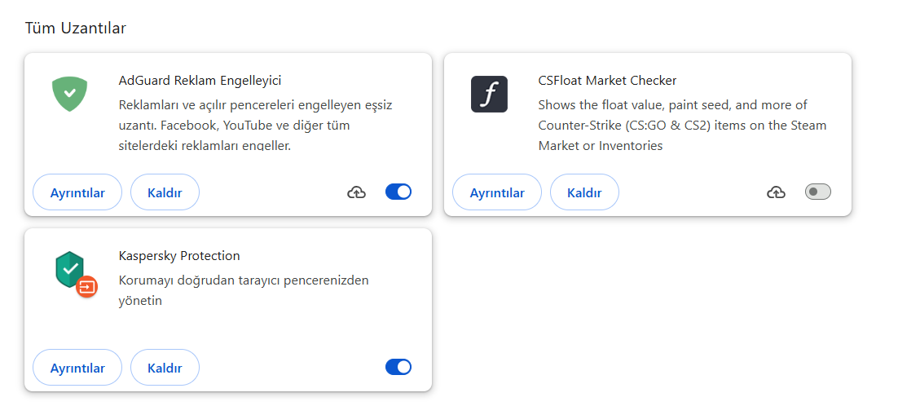Click the CSFloat Market Checker title text
Image resolution: width=898 pixels, height=406 pixels.
607,81
